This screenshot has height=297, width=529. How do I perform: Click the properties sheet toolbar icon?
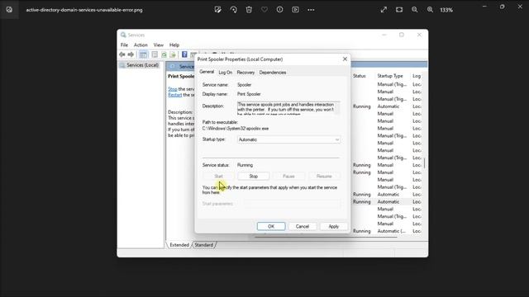pyautogui.click(x=155, y=54)
